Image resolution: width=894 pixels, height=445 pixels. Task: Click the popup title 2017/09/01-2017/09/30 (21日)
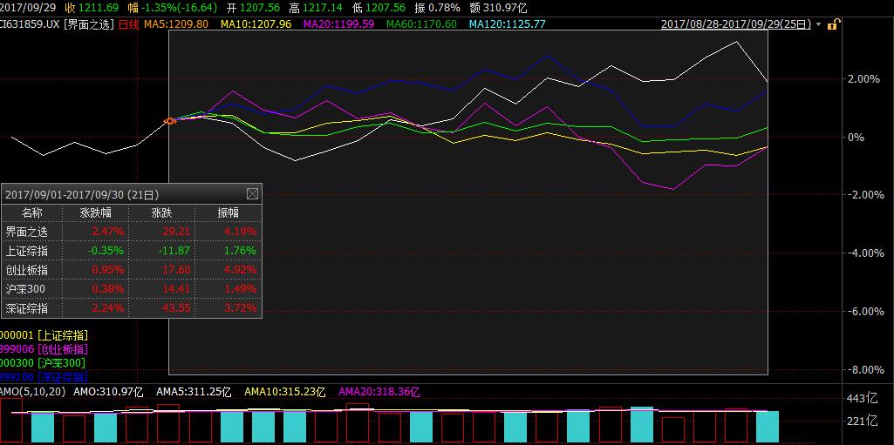pyautogui.click(x=82, y=194)
